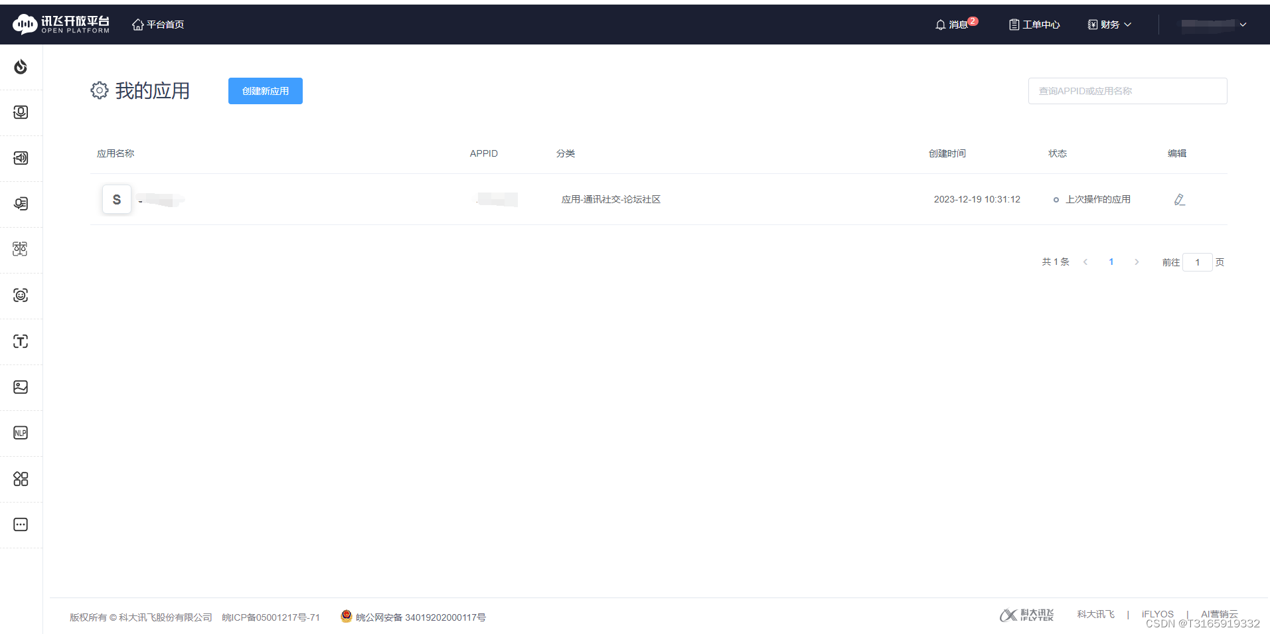Open the flame hot-services sidebar icon

[x=21, y=66]
